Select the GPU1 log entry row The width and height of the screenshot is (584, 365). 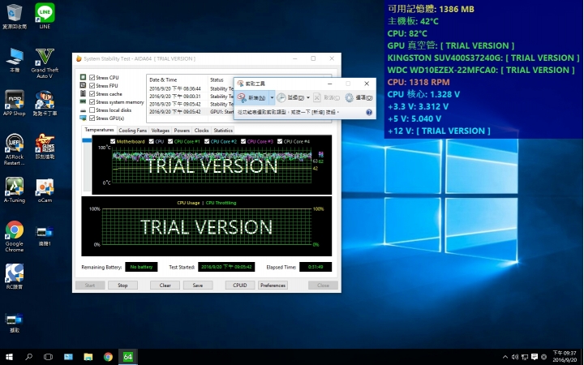pos(191,112)
